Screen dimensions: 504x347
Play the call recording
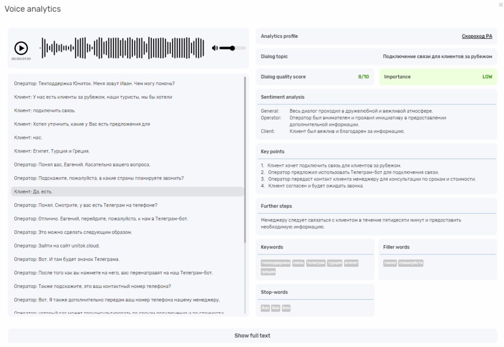(21, 48)
